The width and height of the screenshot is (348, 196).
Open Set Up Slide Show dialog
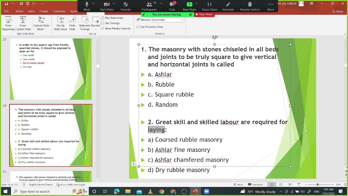[x=60, y=24]
